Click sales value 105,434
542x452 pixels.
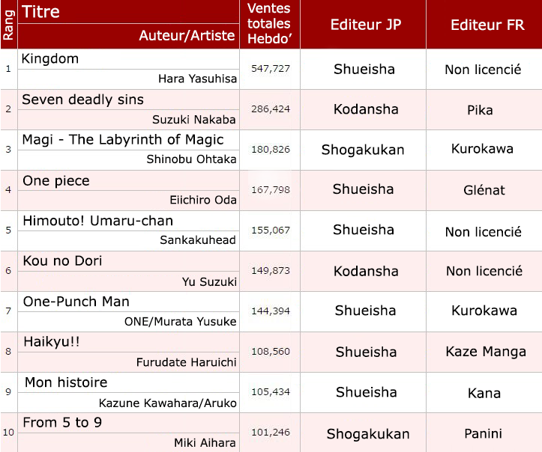(271, 391)
